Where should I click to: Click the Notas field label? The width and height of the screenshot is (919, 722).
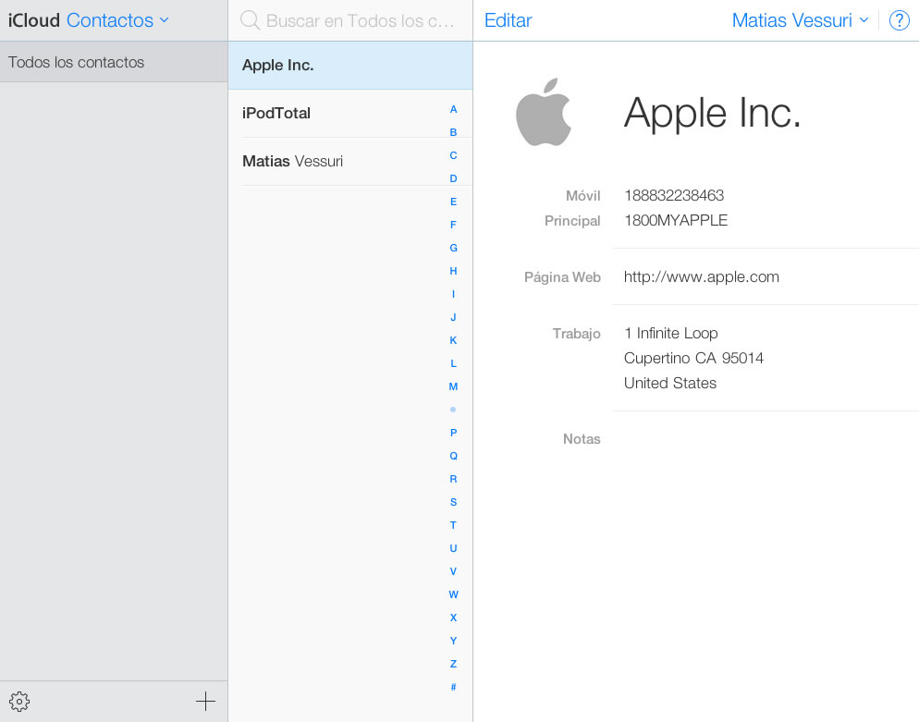click(x=582, y=439)
